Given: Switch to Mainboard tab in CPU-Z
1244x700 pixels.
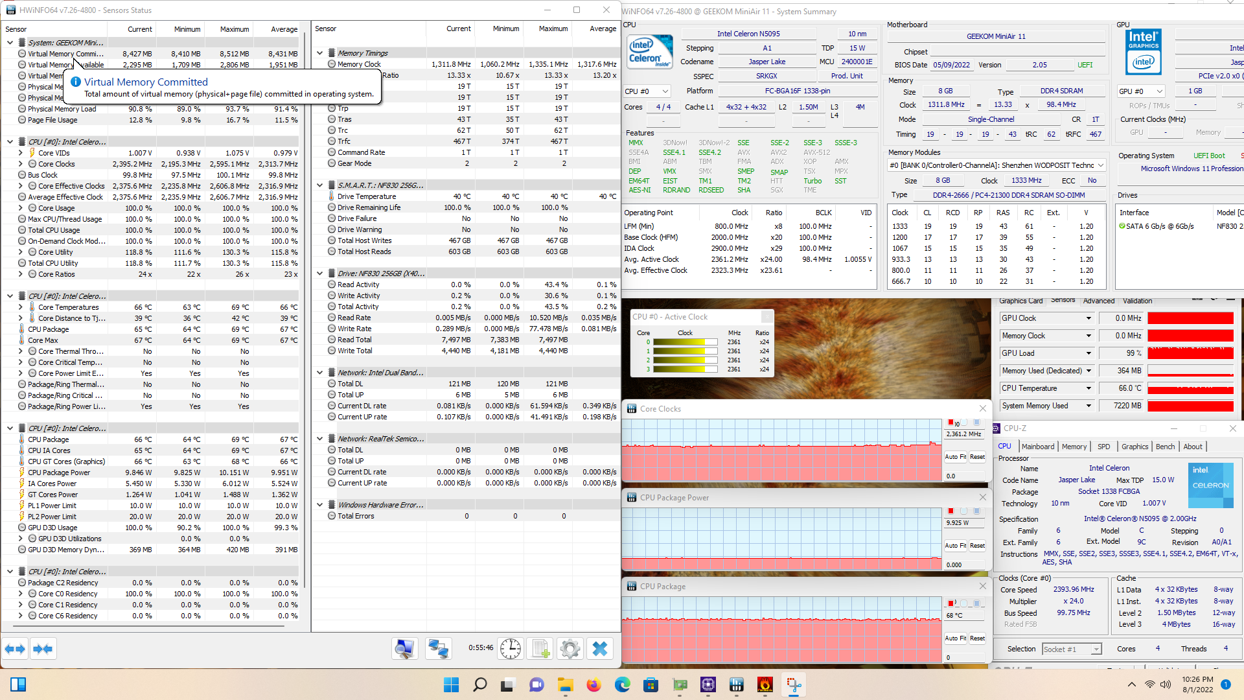Looking at the screenshot, I should [x=1038, y=447].
